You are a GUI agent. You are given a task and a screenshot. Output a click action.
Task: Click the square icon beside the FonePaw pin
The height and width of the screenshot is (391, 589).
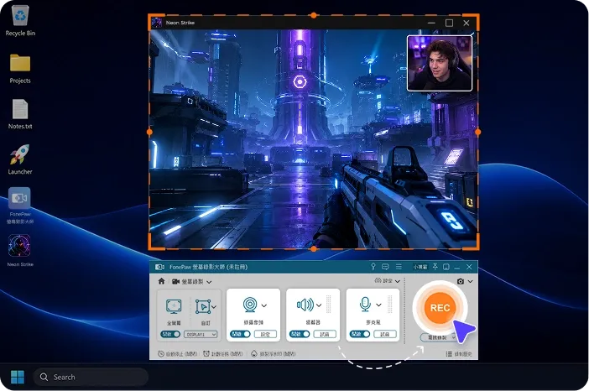pos(446,267)
